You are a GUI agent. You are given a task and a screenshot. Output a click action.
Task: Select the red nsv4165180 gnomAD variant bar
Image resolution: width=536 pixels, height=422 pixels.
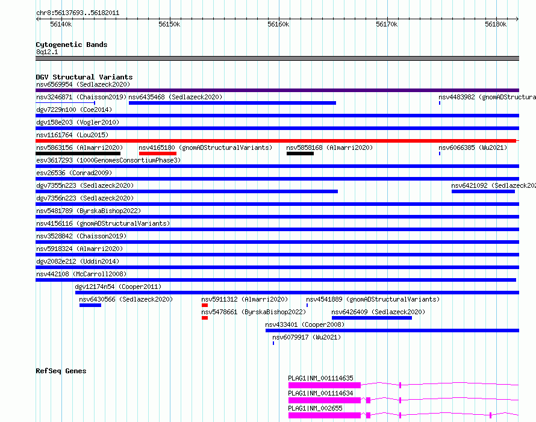(x=158, y=154)
